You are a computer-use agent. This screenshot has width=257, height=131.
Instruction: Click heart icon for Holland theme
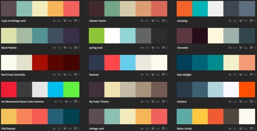[241, 102]
